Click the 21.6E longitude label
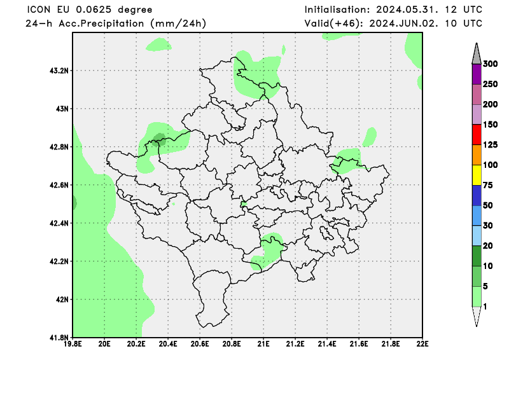 359,343
